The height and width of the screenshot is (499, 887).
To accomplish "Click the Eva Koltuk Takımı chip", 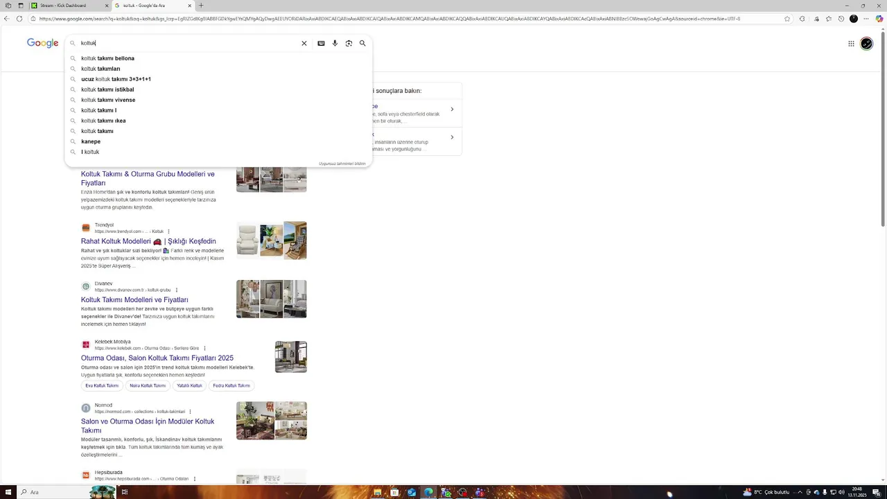I will click(x=102, y=385).
